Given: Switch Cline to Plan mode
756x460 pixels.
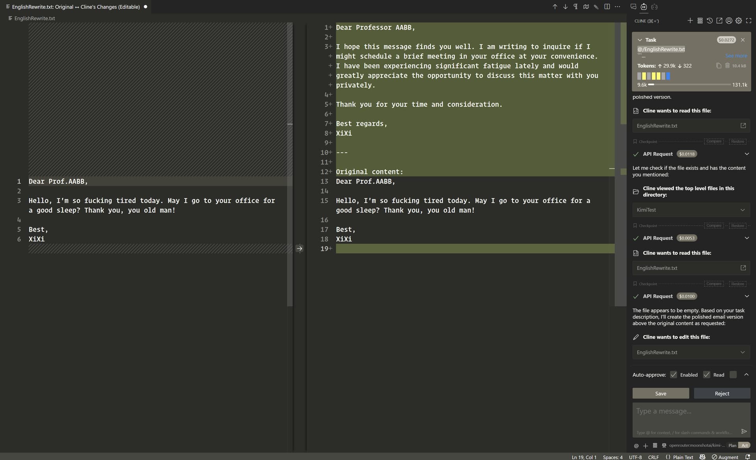Looking at the screenshot, I should (732, 445).
